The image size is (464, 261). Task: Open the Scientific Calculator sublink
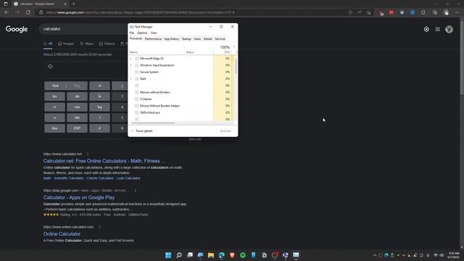69,178
